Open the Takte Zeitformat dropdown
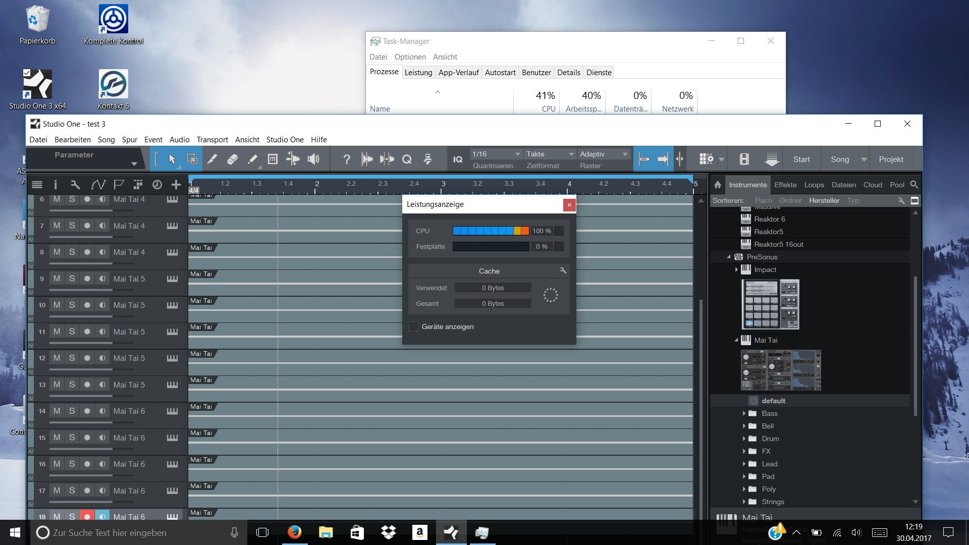 (x=550, y=154)
